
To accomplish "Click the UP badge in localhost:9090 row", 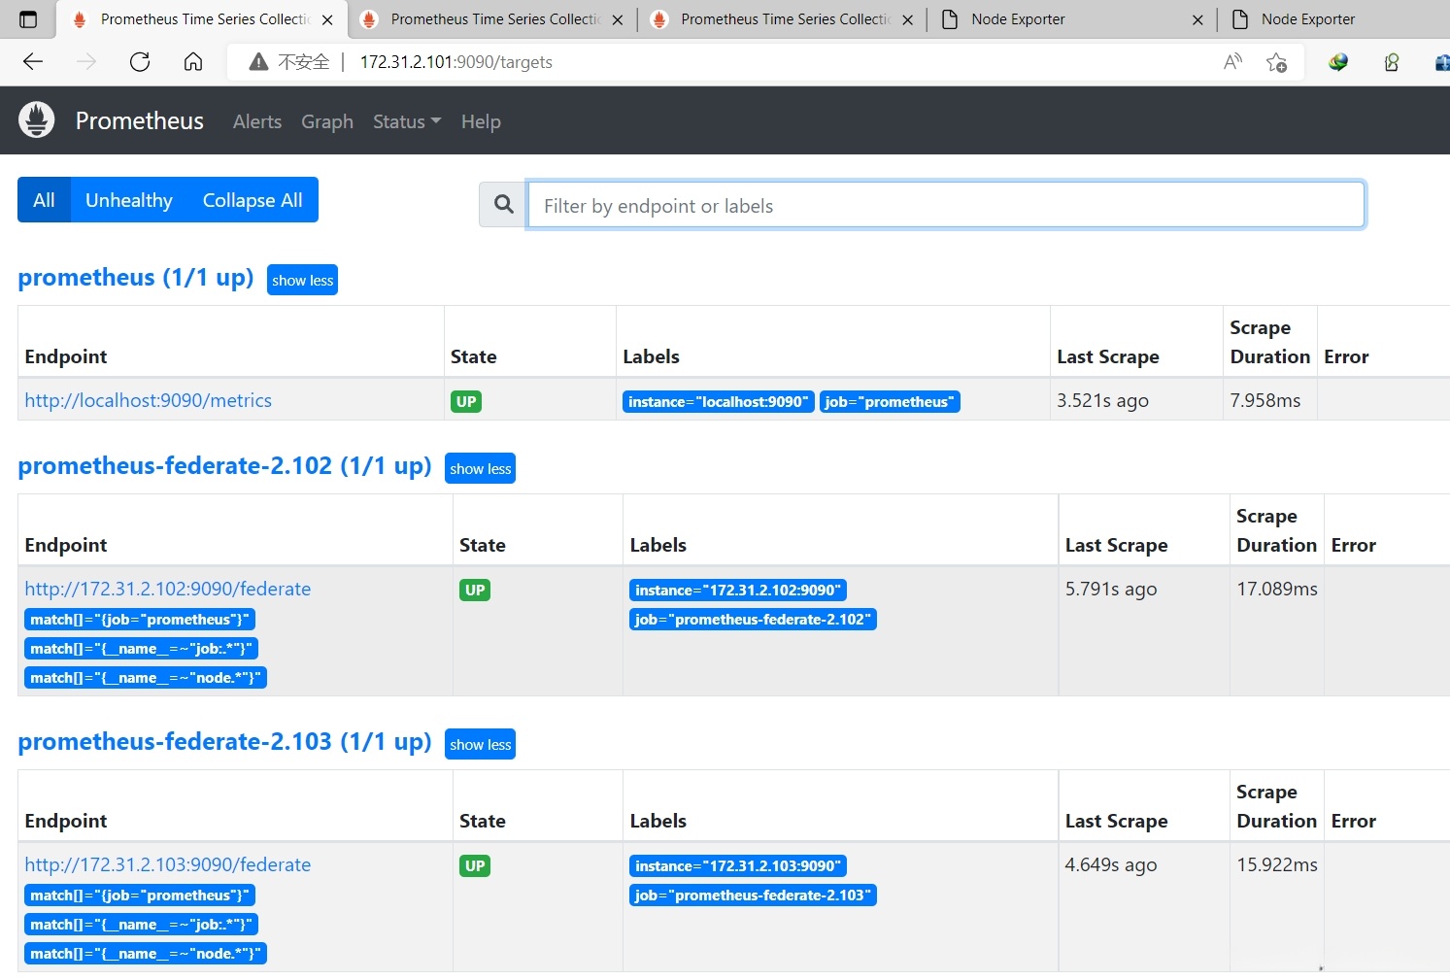I will pos(466,401).
